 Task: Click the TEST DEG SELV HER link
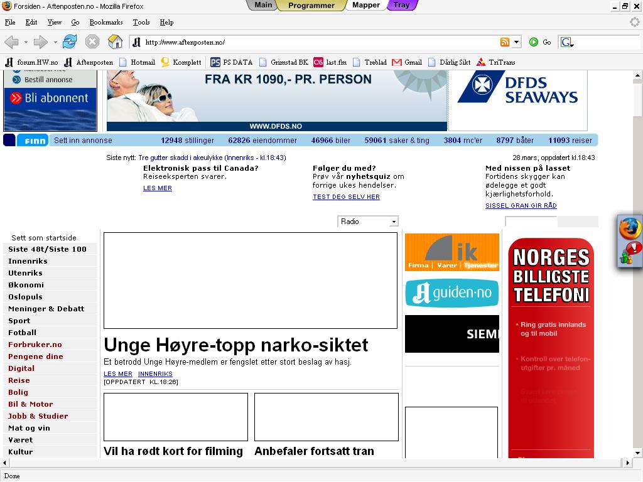[x=346, y=197]
